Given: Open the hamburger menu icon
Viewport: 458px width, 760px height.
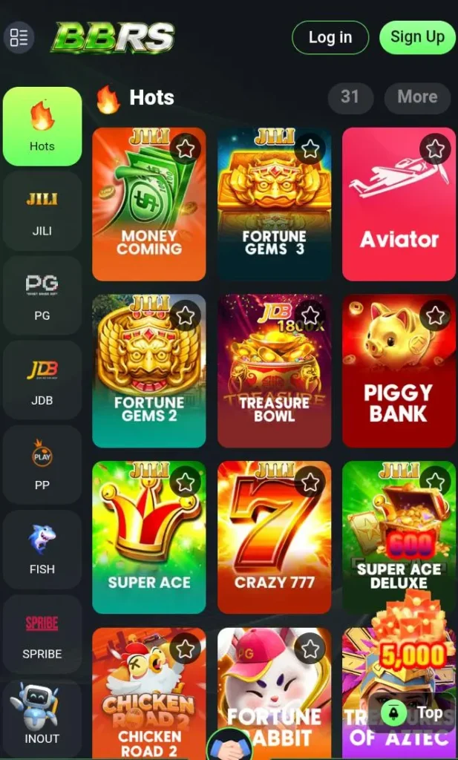Looking at the screenshot, I should pyautogui.click(x=19, y=37).
